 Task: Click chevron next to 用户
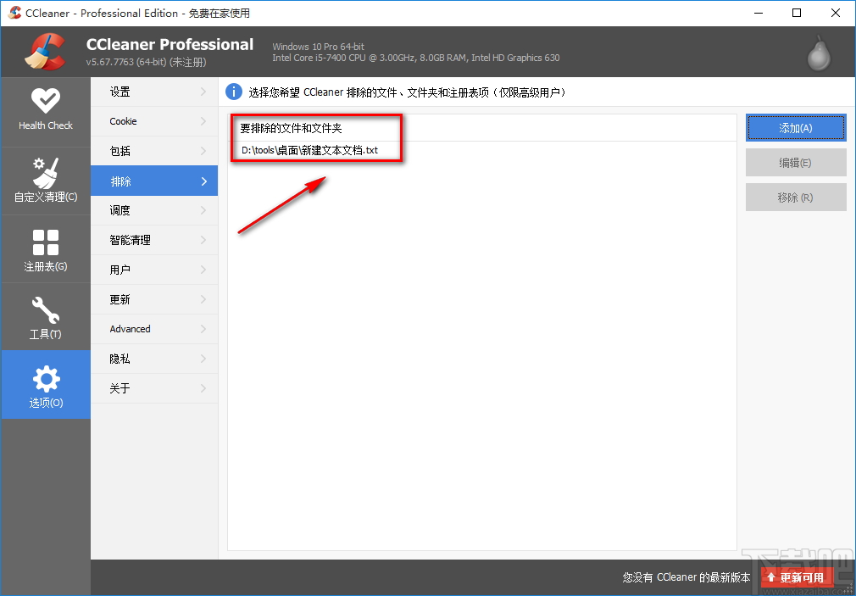pos(203,270)
